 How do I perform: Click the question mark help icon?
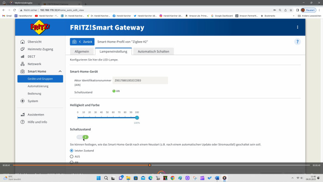point(297,42)
